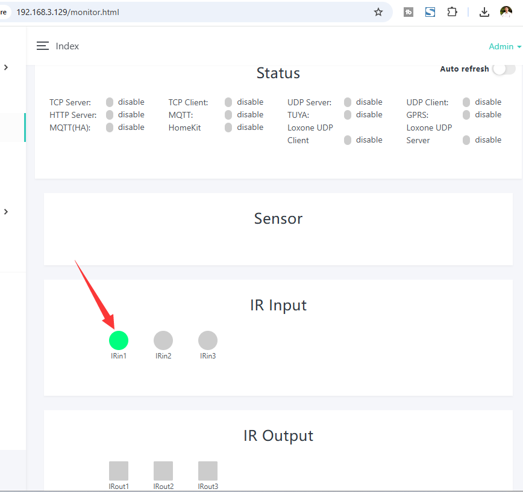
Task: Click MQTT status indicator
Action: (228, 115)
